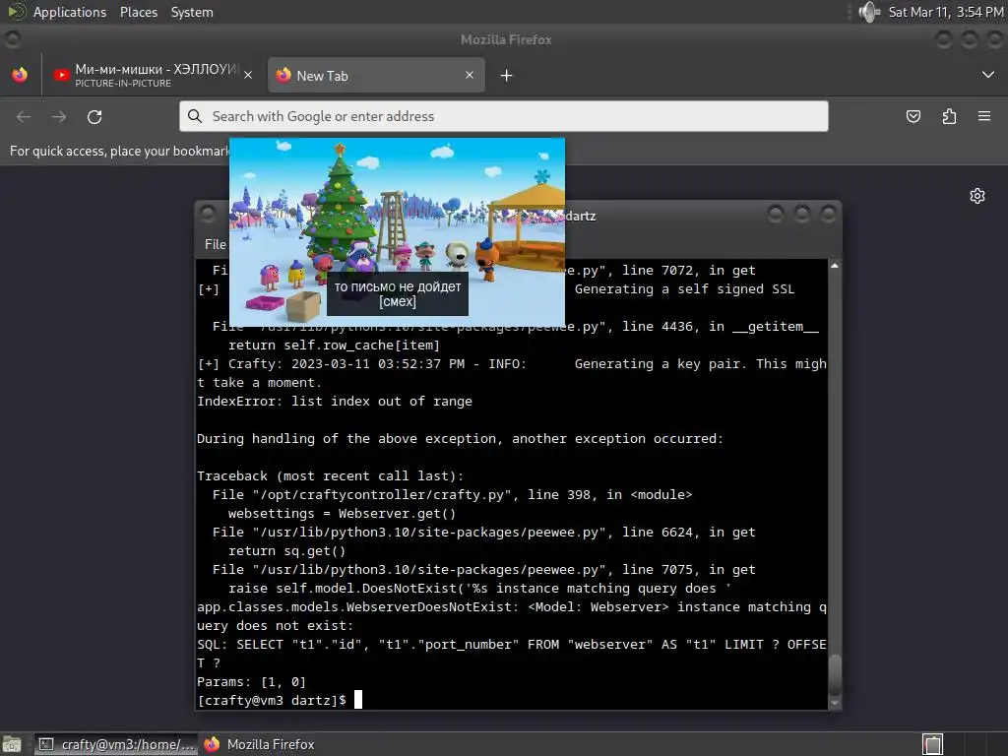The height and width of the screenshot is (756, 1008).
Task: Select the New Tab tab
Action: pyautogui.click(x=376, y=75)
